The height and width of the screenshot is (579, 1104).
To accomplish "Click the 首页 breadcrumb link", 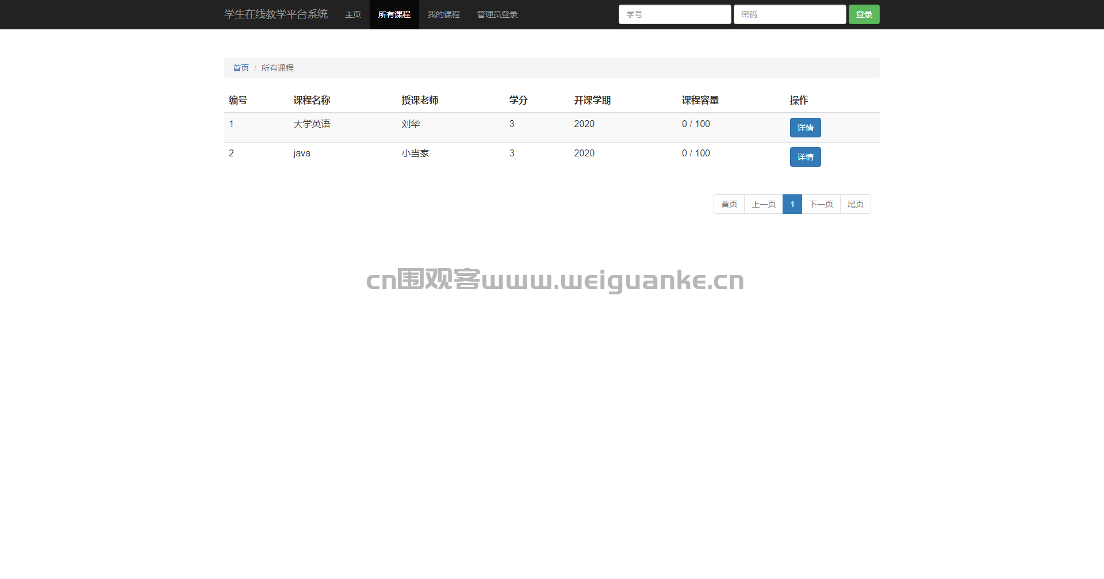I will click(x=241, y=68).
